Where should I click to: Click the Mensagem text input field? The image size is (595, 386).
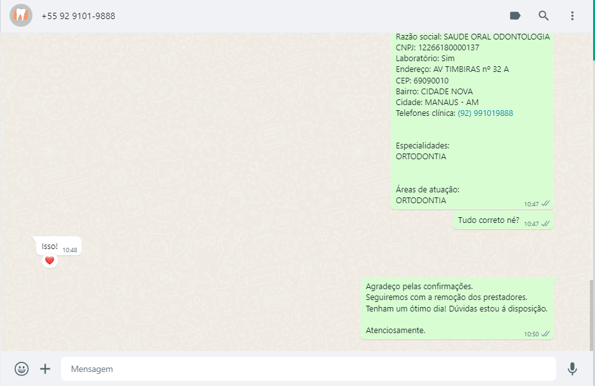coord(309,369)
